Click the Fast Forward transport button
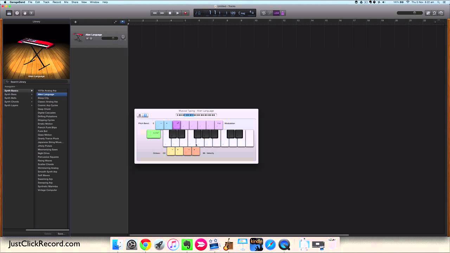The width and height of the screenshot is (450, 253). click(x=162, y=13)
